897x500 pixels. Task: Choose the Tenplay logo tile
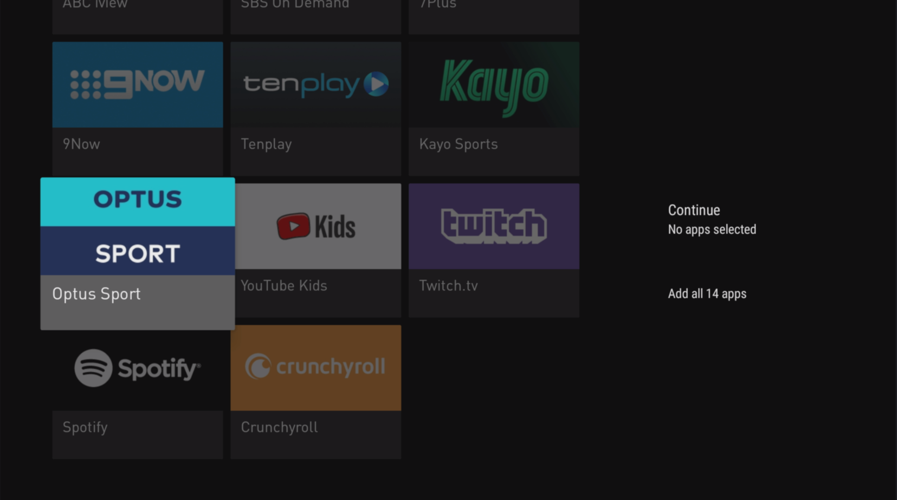(x=315, y=84)
